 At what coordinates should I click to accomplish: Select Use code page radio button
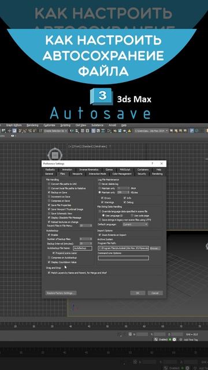click(132, 216)
